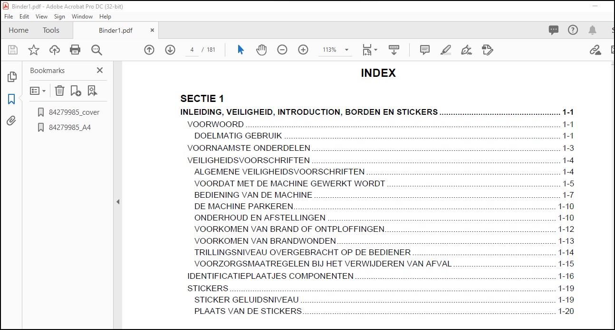
Task: Open the Sign menu
Action: (59, 16)
